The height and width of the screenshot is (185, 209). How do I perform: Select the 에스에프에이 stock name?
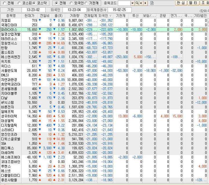point(11,157)
